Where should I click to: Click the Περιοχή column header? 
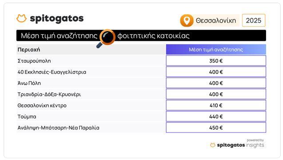pos(29,50)
